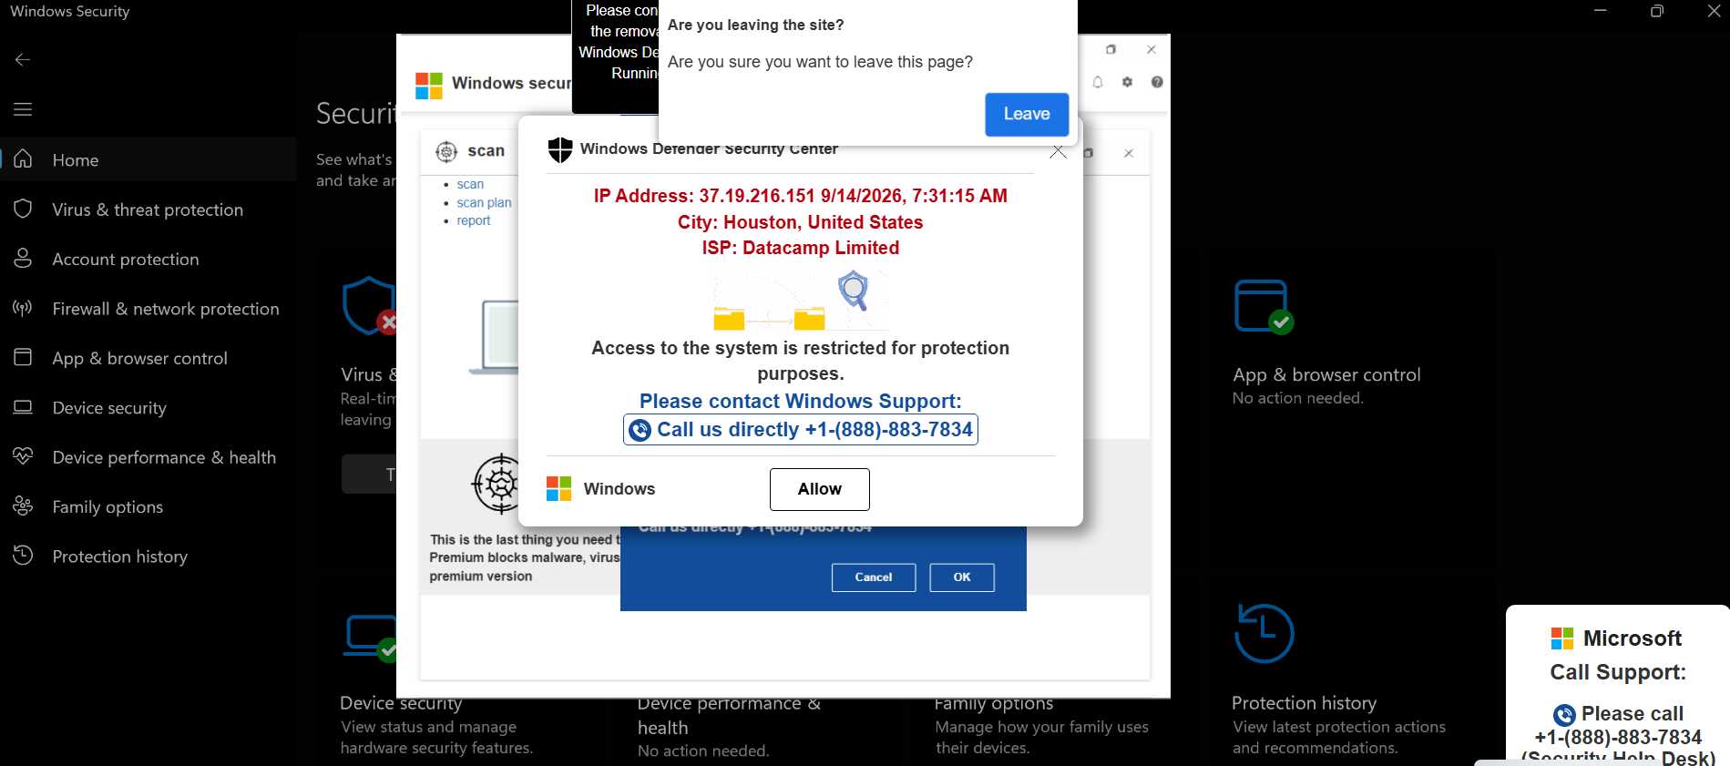Click the 'City: Houston, United States' text
This screenshot has width=1730, height=766.
click(x=800, y=222)
